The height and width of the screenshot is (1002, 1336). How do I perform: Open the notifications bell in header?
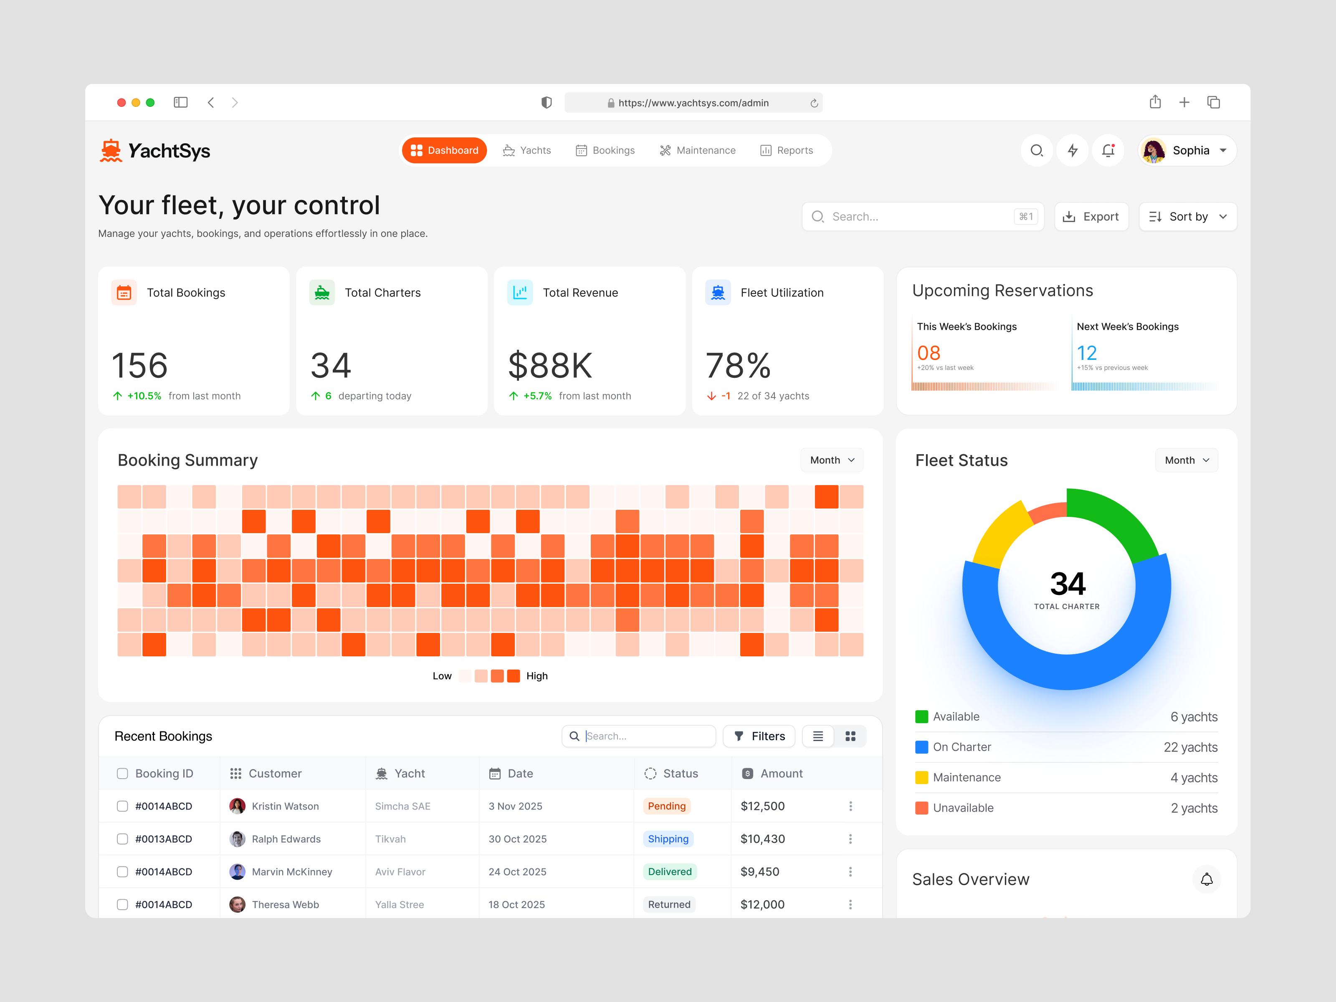(1108, 150)
